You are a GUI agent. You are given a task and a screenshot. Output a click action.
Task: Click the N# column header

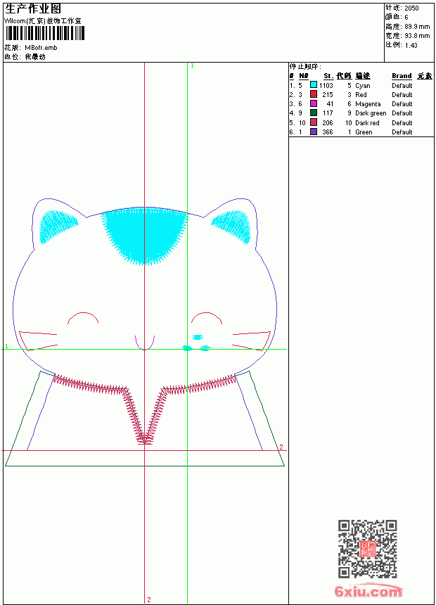(x=304, y=76)
